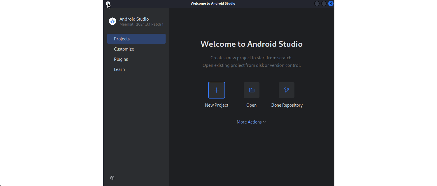Click the title bar text 'Welcome to Android Studio'
Viewport: 437px width, 186px height.
pyautogui.click(x=213, y=3)
